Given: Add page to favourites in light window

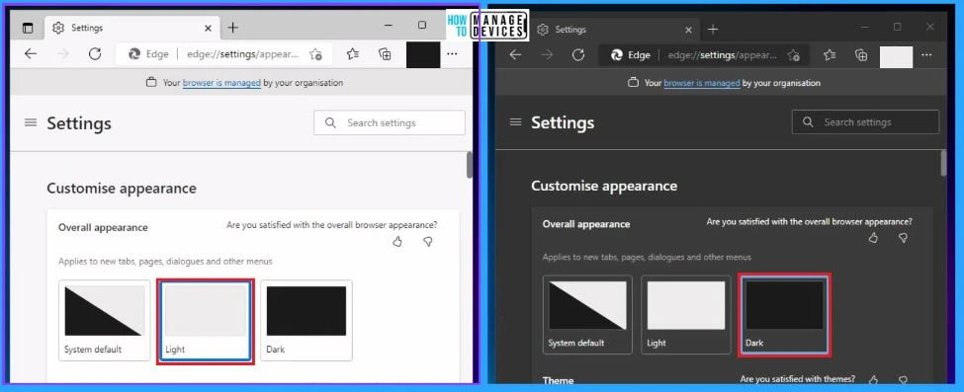Looking at the screenshot, I should pyautogui.click(x=316, y=54).
